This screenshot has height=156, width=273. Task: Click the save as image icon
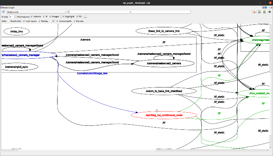pyautogui.click(x=269, y=12)
